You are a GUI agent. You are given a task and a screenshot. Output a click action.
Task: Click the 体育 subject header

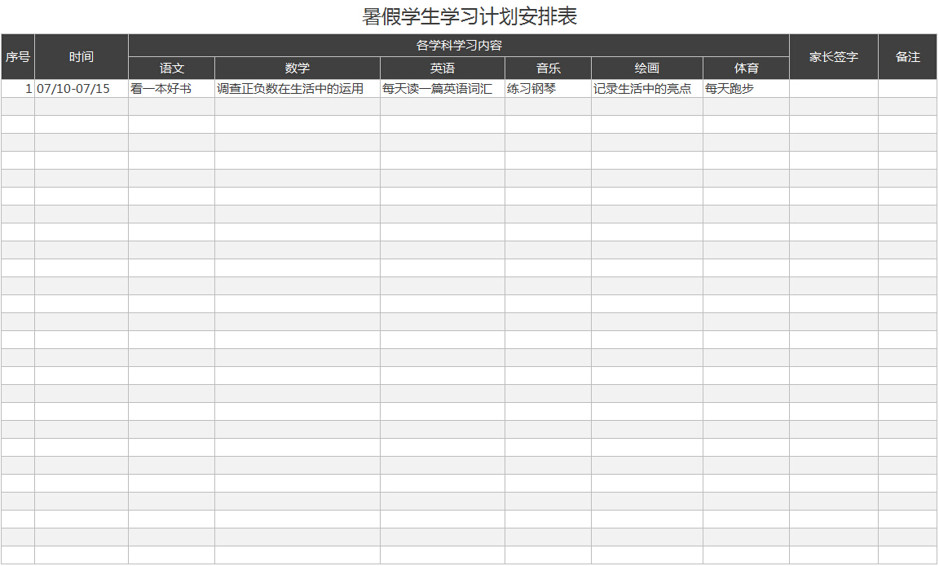744,69
